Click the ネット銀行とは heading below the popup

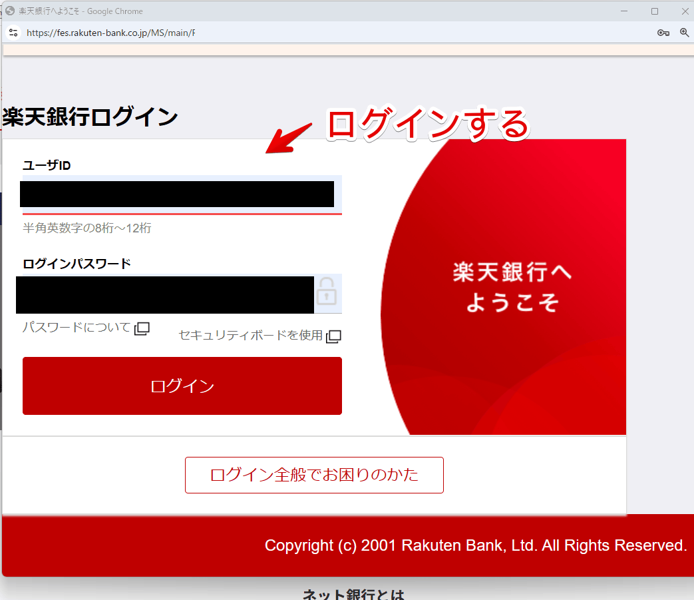click(x=353, y=593)
